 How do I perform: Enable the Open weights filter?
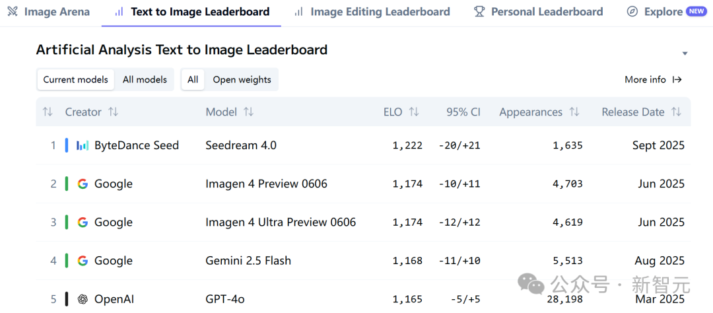pos(242,80)
